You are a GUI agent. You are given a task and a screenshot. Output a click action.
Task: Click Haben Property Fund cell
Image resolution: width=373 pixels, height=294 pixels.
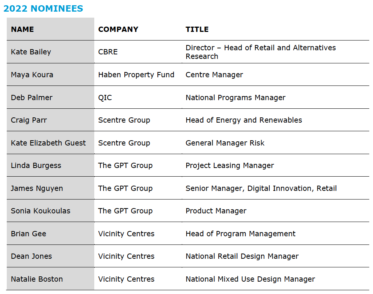[136, 75]
